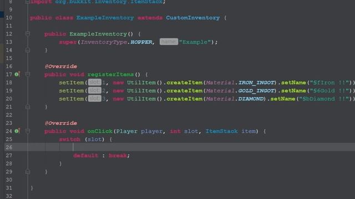The image size is (355, 199).
Task: Click the GOLD_INGOT constant
Action: pos(256,91)
